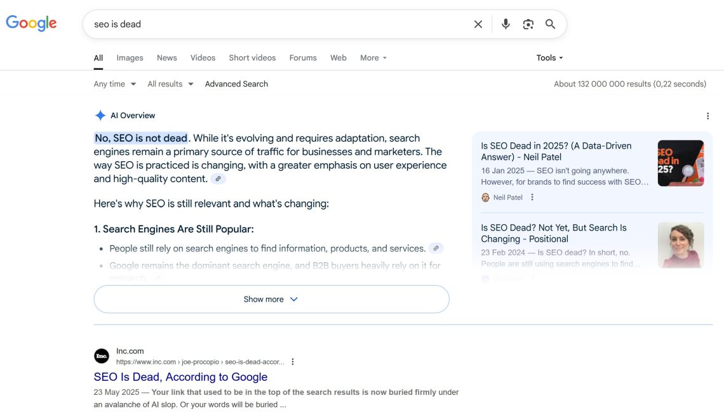Open three-dot menu next to Neil Patel

pos(532,197)
